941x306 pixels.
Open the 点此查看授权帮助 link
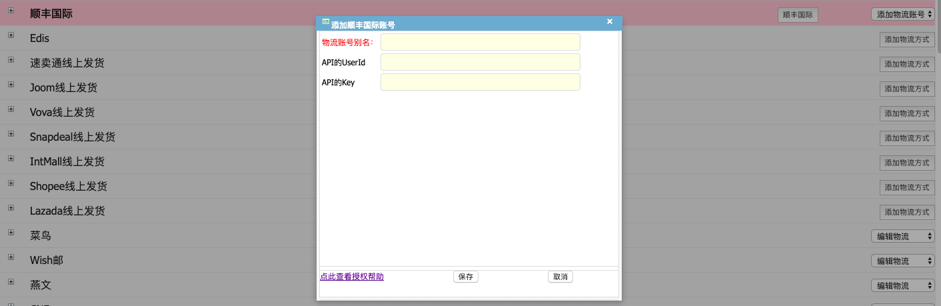click(x=352, y=277)
